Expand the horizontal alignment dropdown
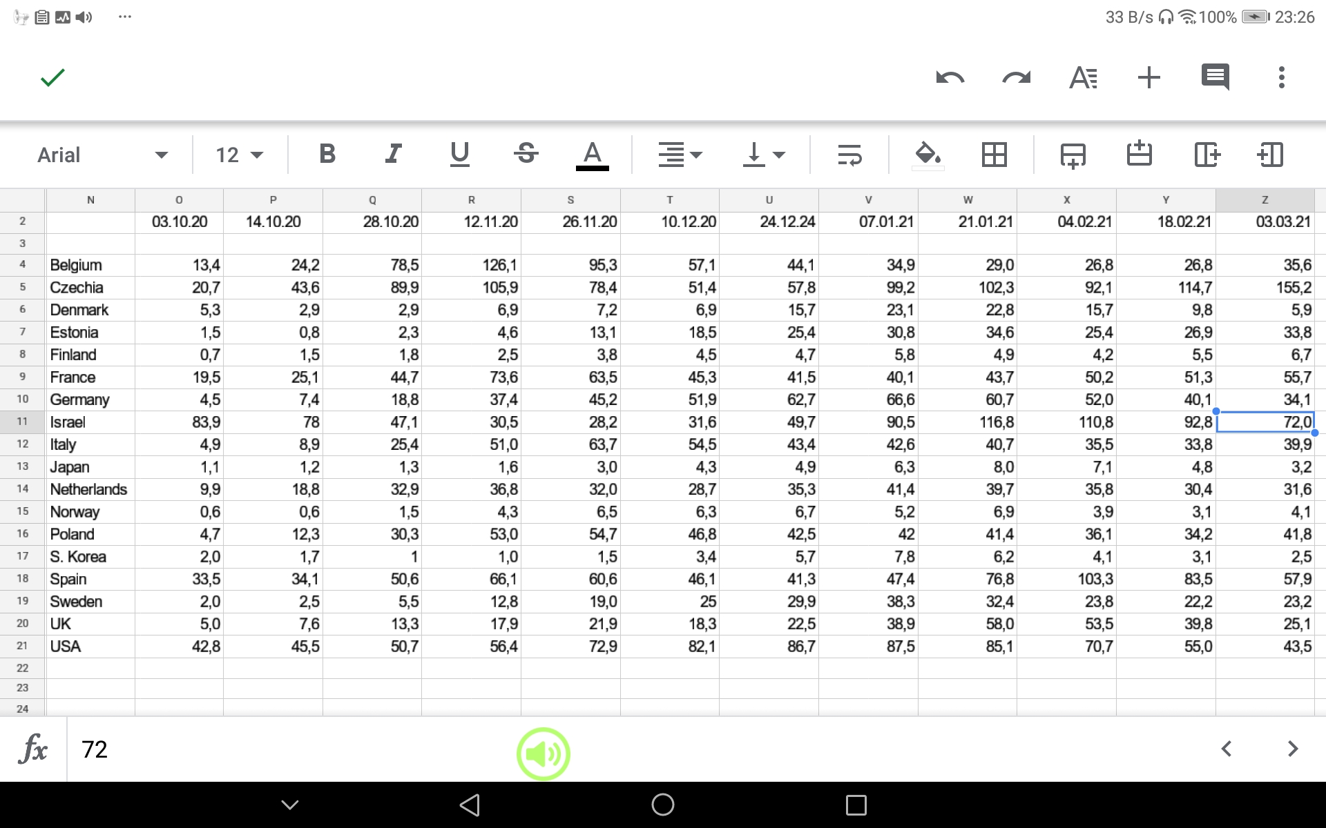Screen dimensions: 1326x828 [680, 155]
